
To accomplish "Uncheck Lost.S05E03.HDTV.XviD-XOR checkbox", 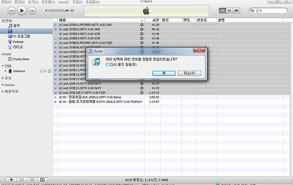I will click(x=60, y=34).
